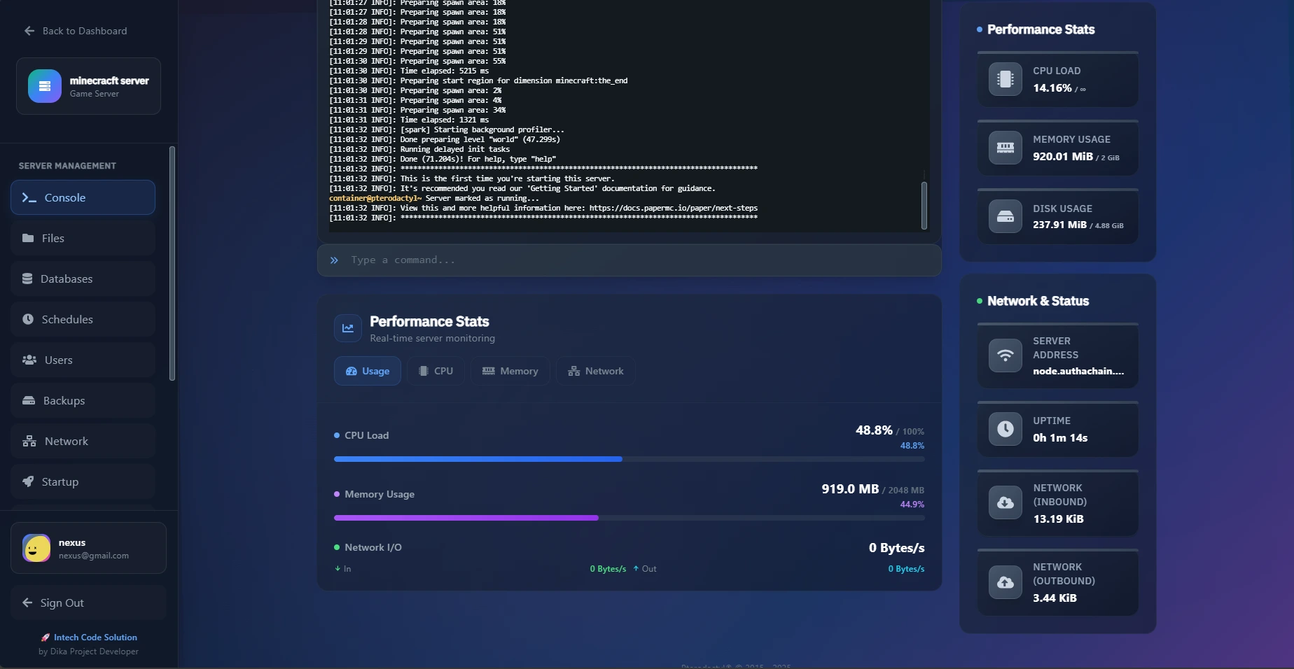Click the Memory Usage progress bar
The image size is (1294, 669).
pos(628,518)
